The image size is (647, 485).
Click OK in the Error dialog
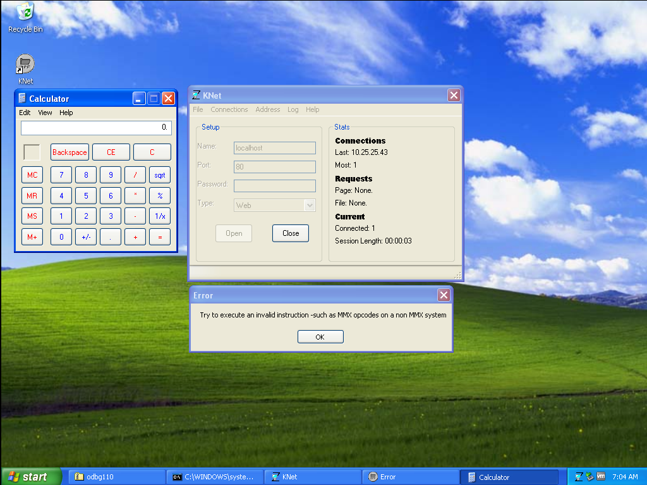point(320,336)
